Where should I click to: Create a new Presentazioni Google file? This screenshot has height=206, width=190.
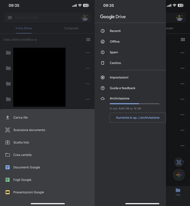tap(28, 192)
